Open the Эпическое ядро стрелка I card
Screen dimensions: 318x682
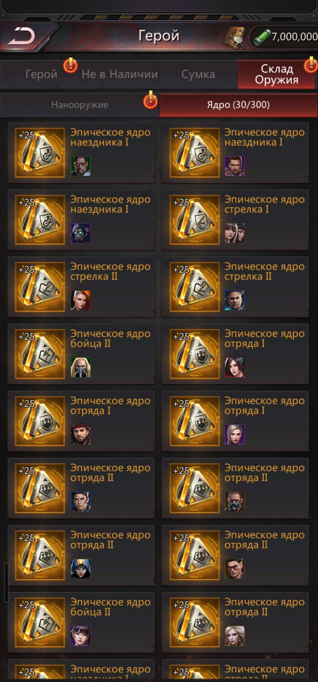(235, 220)
